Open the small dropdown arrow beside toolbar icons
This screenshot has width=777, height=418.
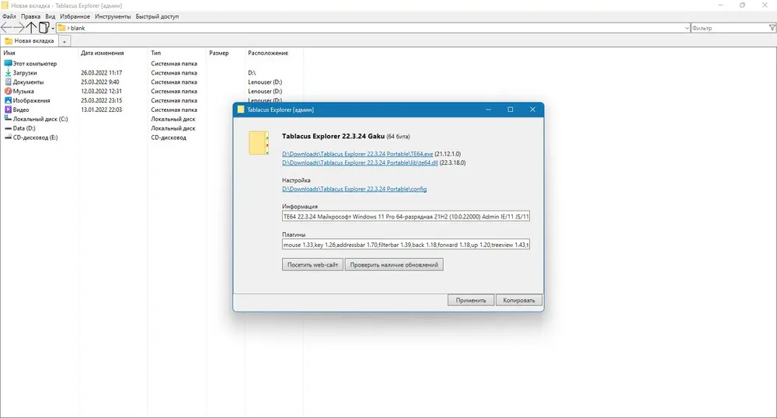pyautogui.click(x=53, y=28)
